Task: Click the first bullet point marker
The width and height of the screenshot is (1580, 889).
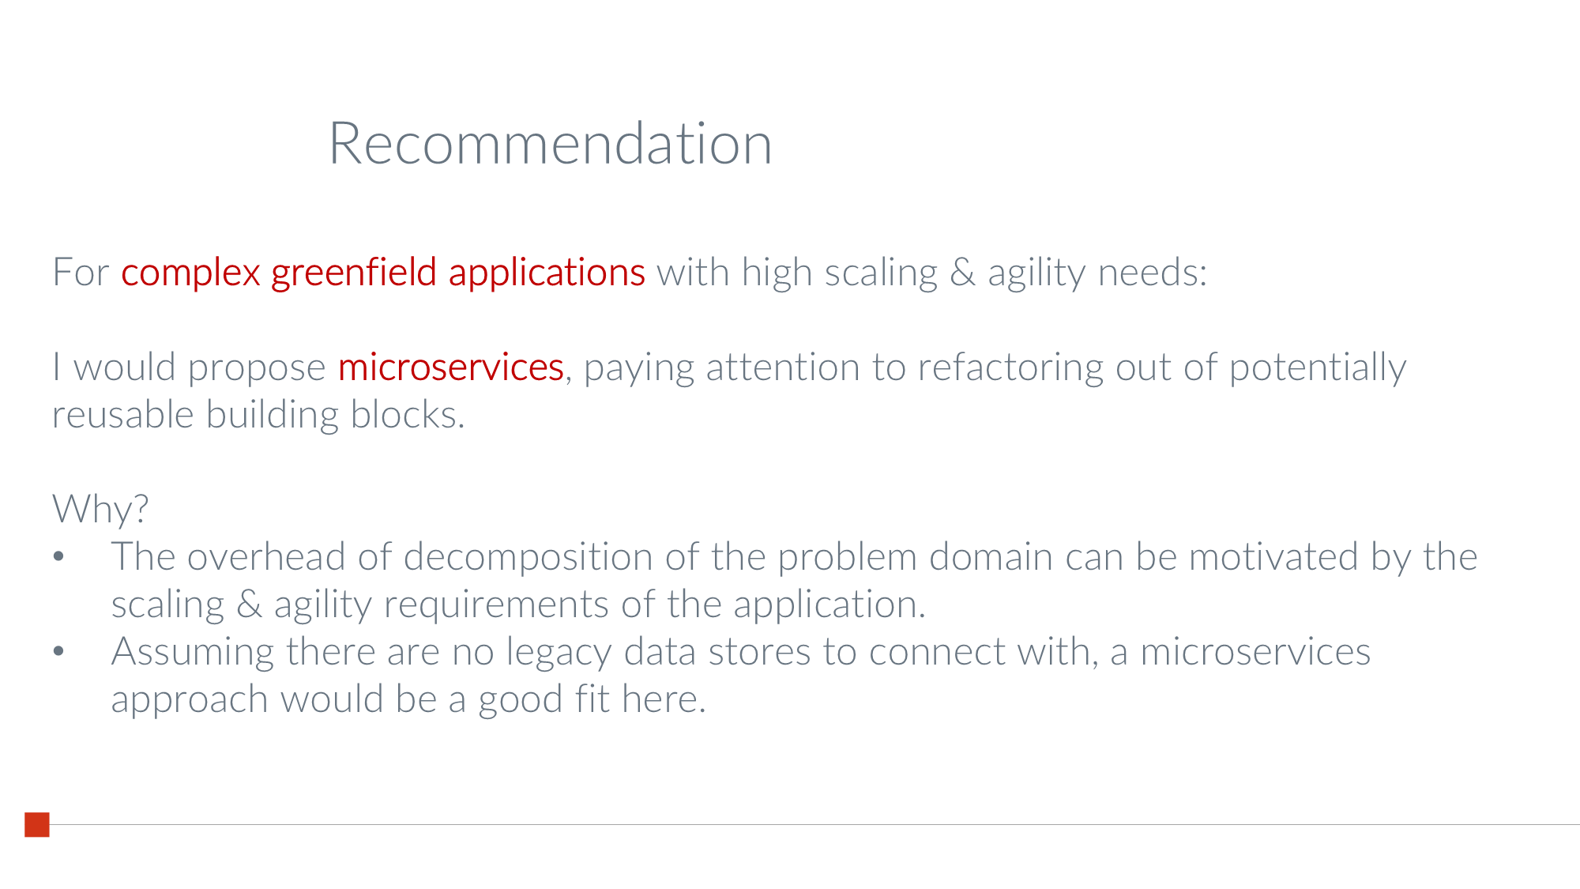Action: tap(58, 557)
